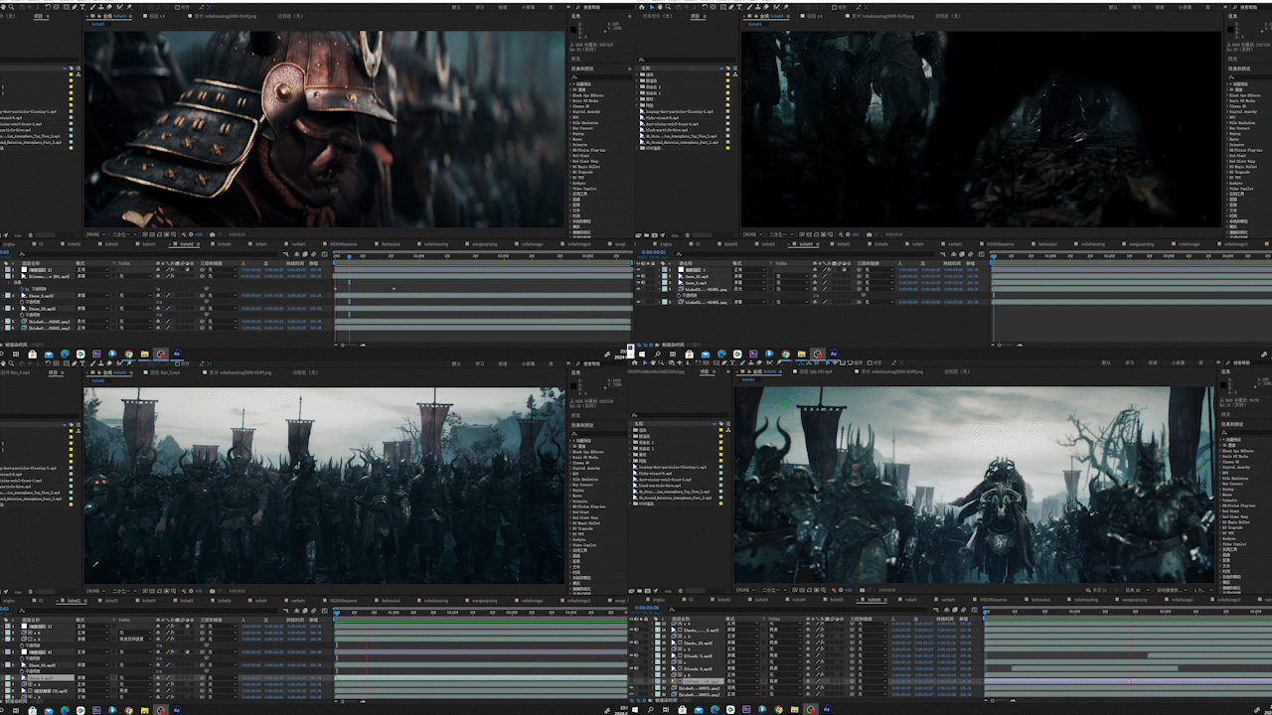Select 标准 workspace in top-right window
The image size is (1272, 715).
point(1160,7)
